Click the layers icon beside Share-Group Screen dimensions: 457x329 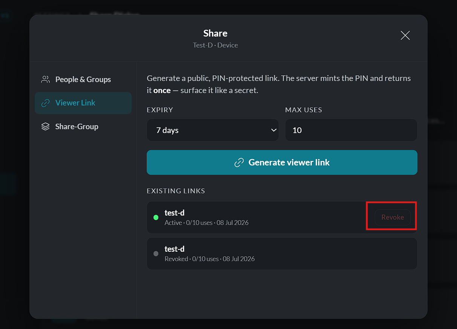click(x=45, y=127)
